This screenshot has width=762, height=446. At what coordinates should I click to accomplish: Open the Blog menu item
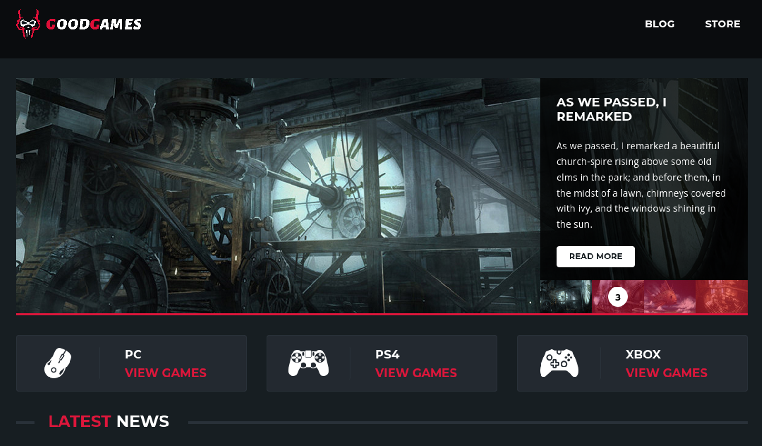tap(660, 24)
